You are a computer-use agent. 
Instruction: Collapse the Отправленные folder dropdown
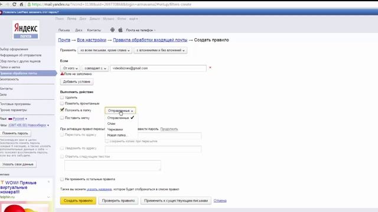tap(120, 111)
